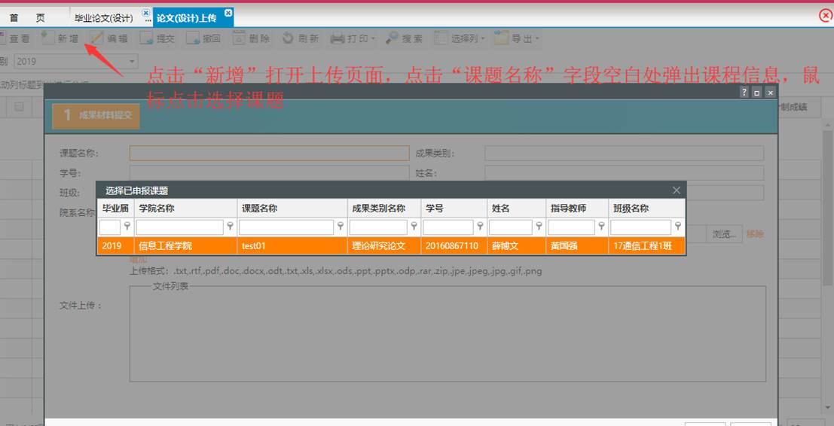Tick the grid header select-all checkbox

[20, 107]
